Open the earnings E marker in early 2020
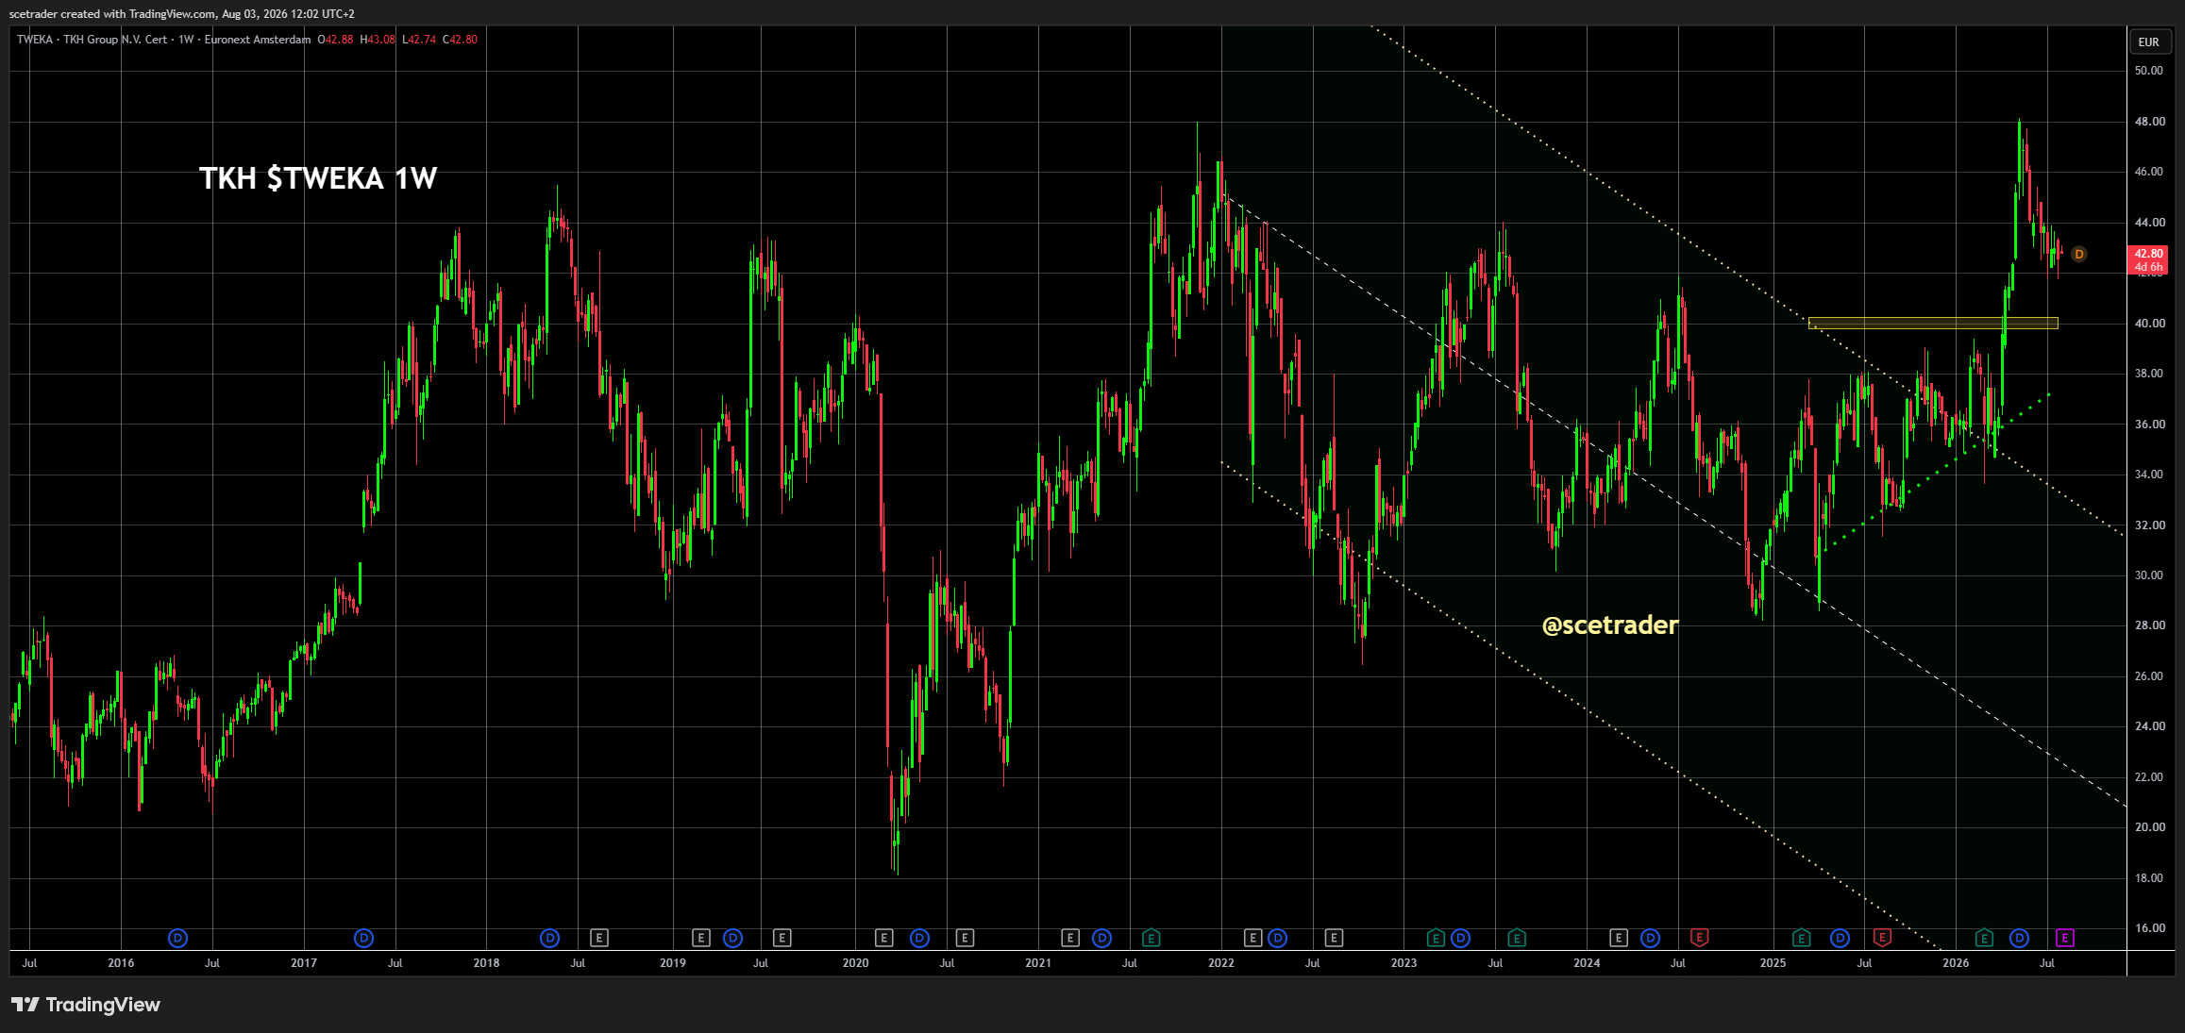Viewport: 2185px width, 1033px height. [x=883, y=938]
